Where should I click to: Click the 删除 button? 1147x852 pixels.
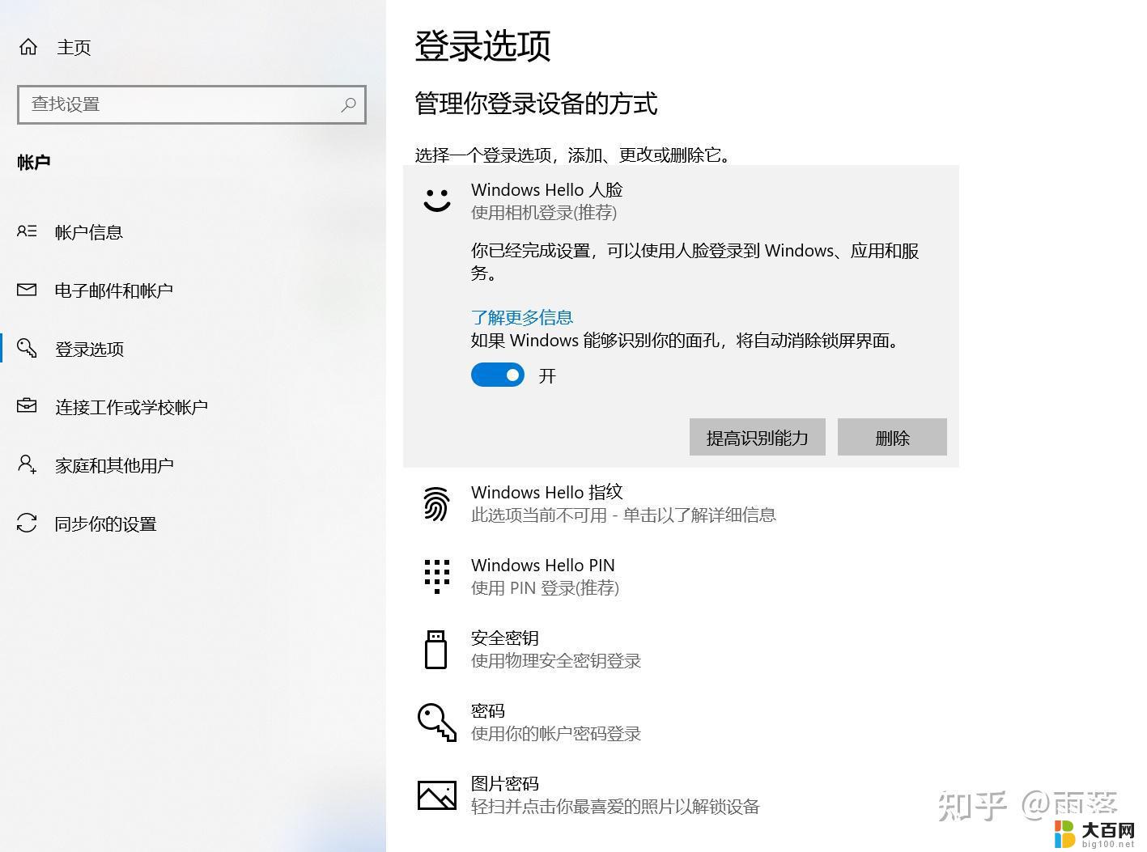coord(892,437)
